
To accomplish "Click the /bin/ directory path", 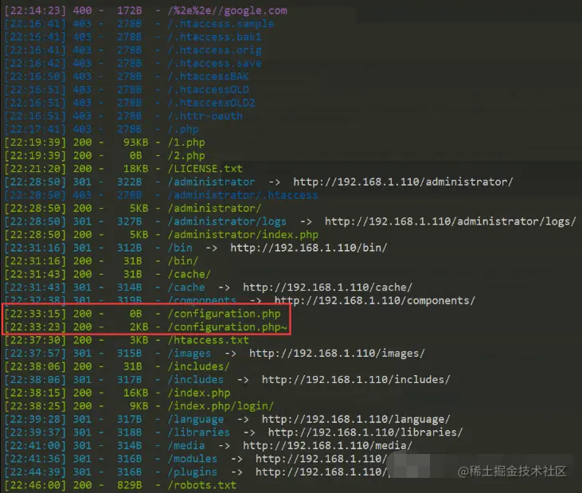I will click(x=183, y=261).
